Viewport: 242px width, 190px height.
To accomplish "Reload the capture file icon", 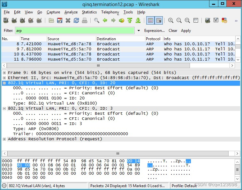I will [x=76, y=20].
